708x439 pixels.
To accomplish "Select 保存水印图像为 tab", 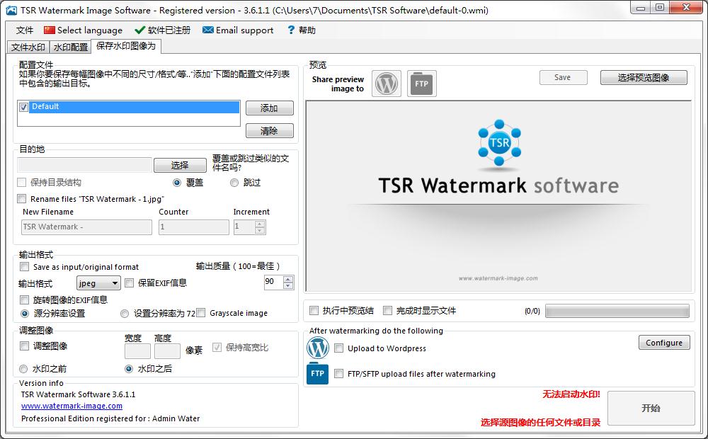I will [126, 46].
